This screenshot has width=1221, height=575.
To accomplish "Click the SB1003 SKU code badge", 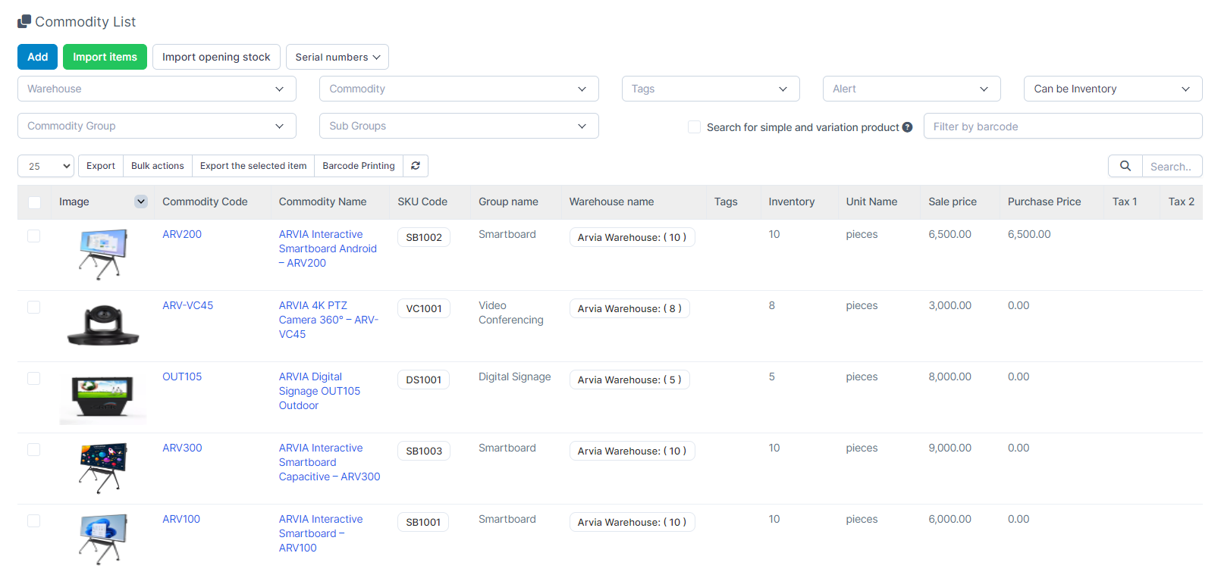I will tap(424, 451).
